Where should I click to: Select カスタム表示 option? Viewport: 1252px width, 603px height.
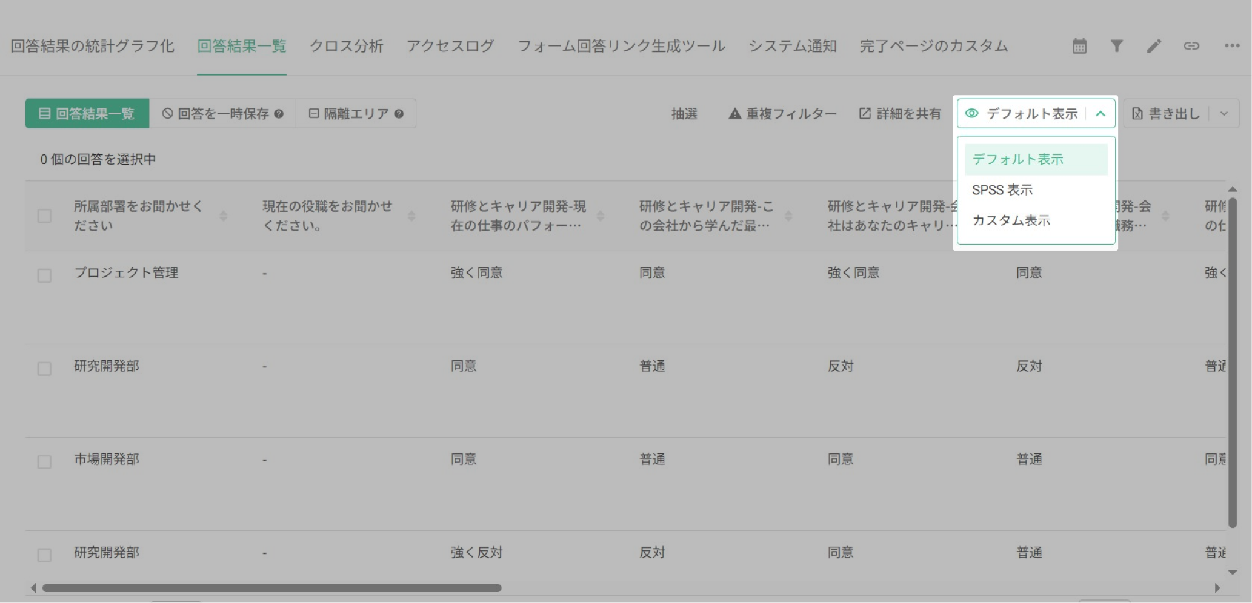(x=1036, y=220)
